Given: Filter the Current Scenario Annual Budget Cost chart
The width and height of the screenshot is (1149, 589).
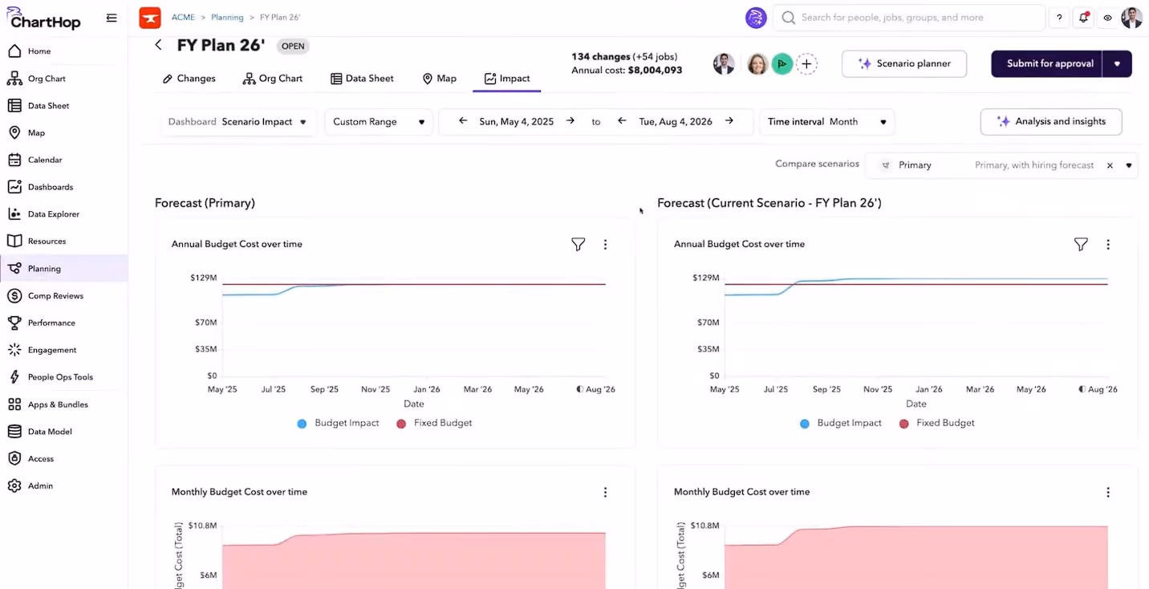Looking at the screenshot, I should (x=1081, y=244).
